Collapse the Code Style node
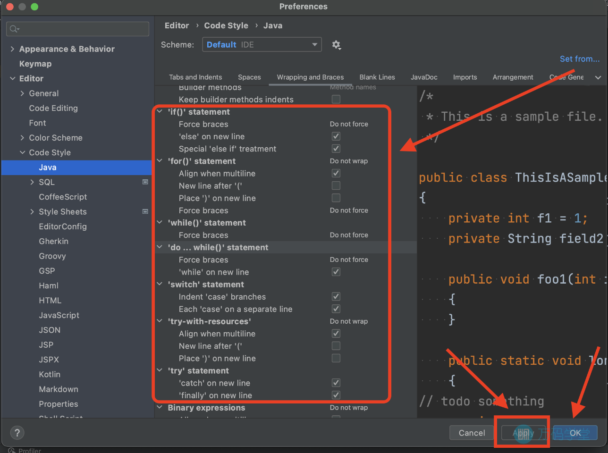 22,152
